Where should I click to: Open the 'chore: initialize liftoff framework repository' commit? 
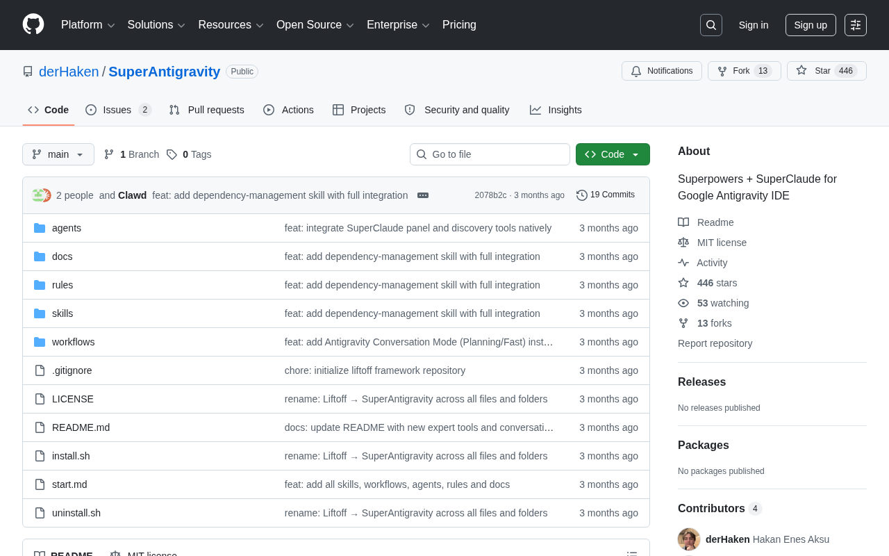pos(375,370)
